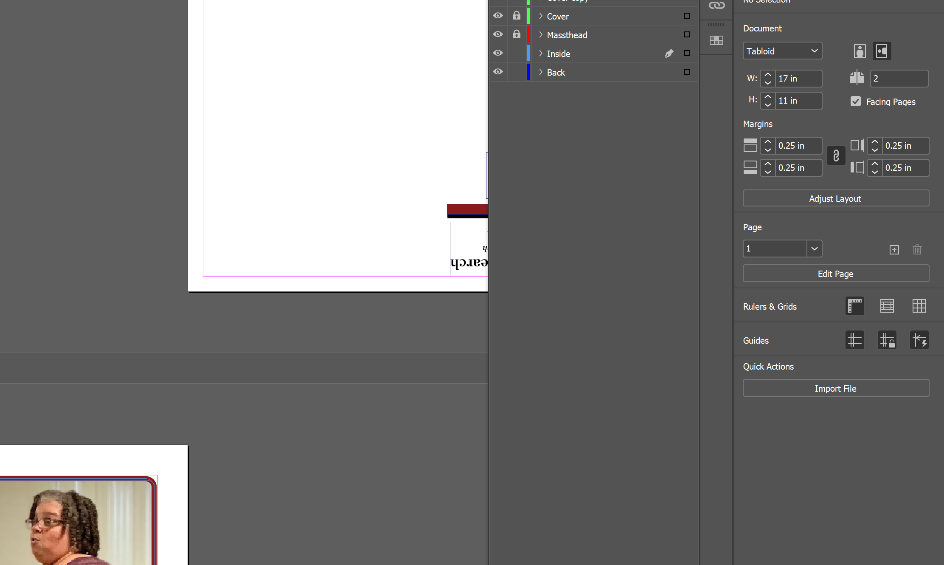Click the delete page trash icon
Screen dimensions: 944x565
(917, 250)
